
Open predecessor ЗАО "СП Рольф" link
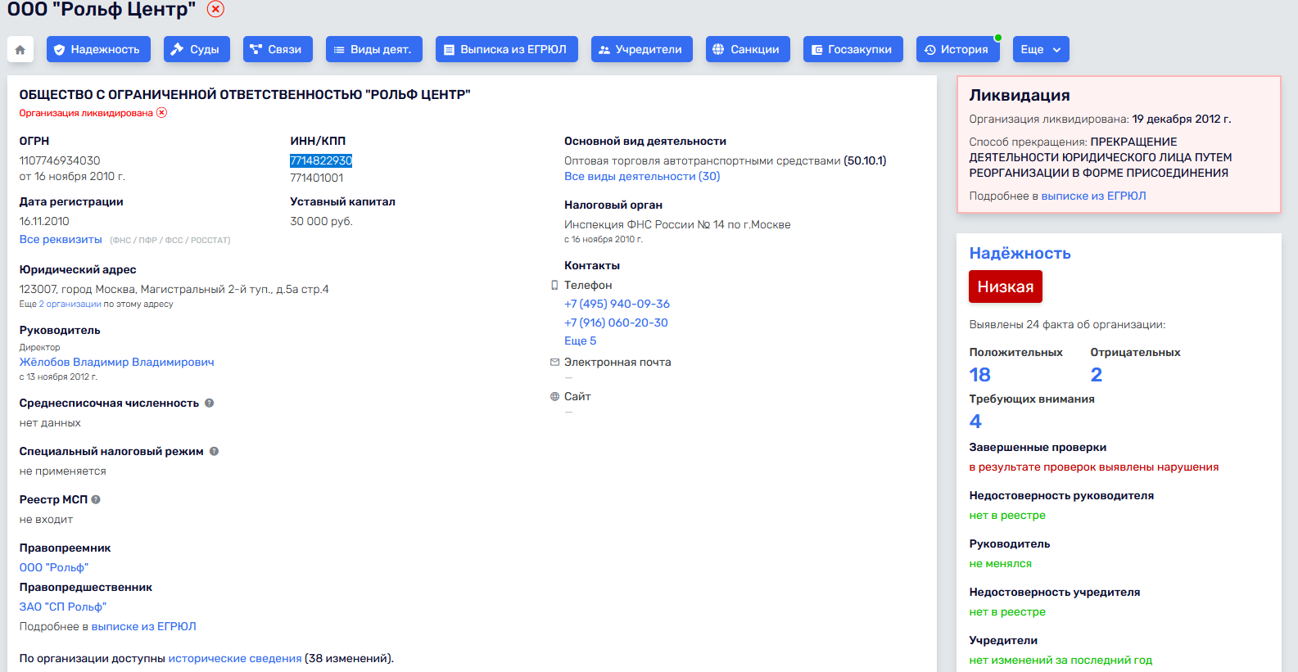[63, 607]
